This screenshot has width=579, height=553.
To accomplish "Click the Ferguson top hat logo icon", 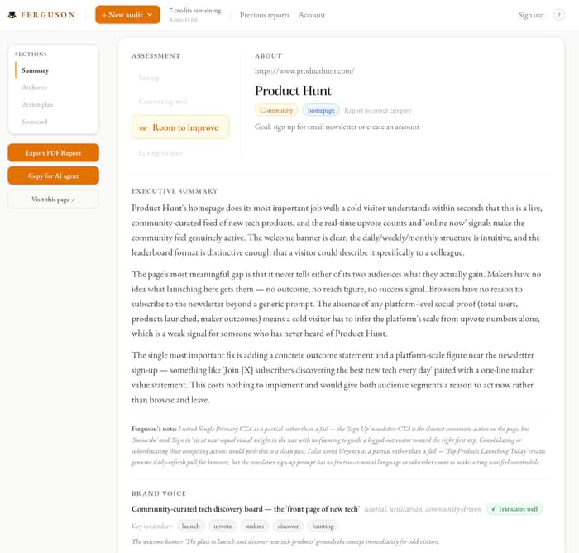I will (12, 15).
